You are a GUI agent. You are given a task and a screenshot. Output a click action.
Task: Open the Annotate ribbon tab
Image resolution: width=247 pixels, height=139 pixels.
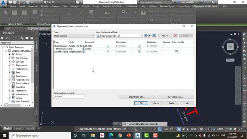pyautogui.click(x=33, y=6)
